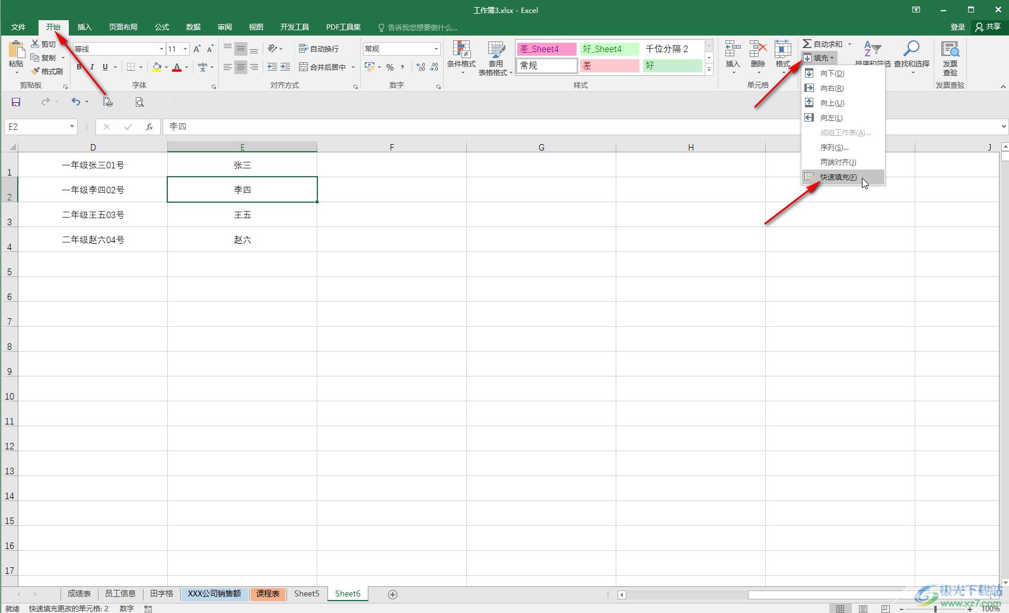This screenshot has height=613, width=1009.
Task: Click the fill color paint bucket
Action: (x=157, y=67)
